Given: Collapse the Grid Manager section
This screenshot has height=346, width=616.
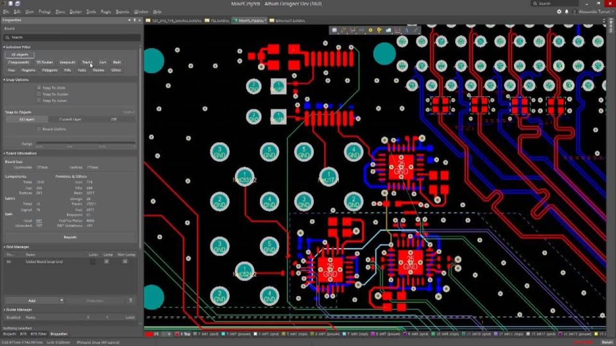Looking at the screenshot, I should (4, 247).
